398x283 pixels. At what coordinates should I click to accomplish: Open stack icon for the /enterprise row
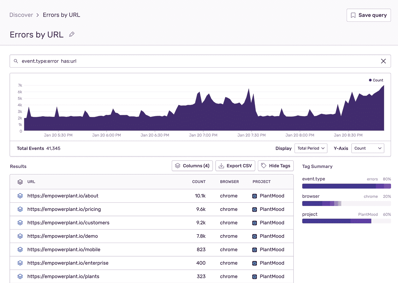click(20, 263)
